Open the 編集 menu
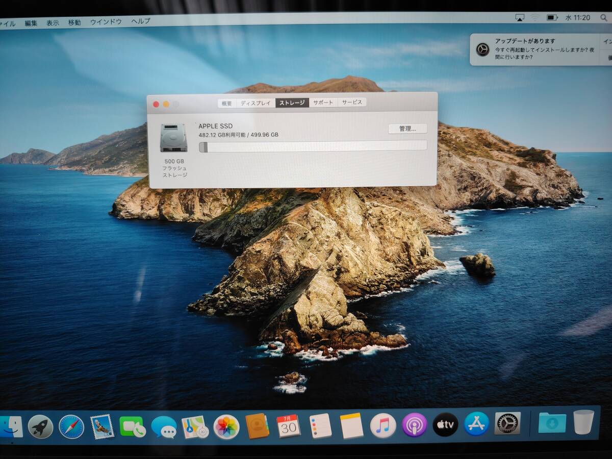The width and height of the screenshot is (612, 459). [31, 23]
